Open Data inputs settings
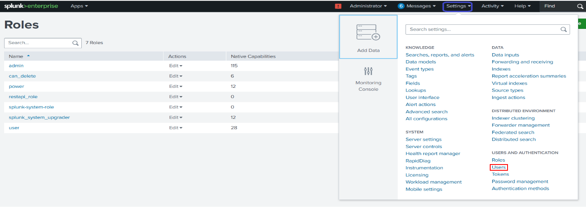The image size is (586, 207). [x=505, y=55]
